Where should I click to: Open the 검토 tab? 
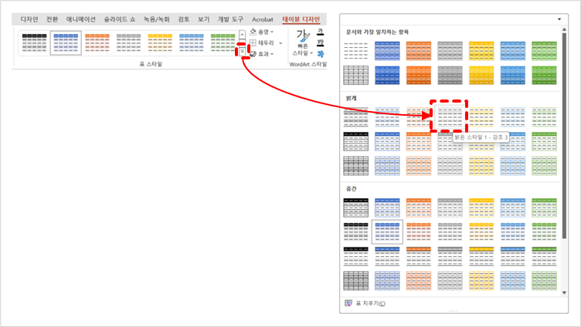[183, 19]
